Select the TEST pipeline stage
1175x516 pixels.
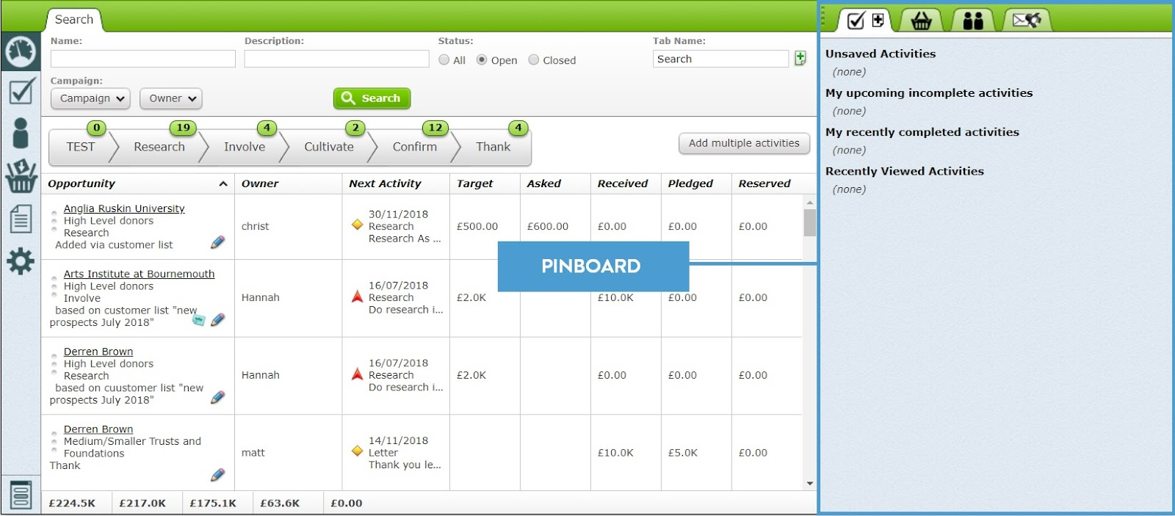tap(81, 147)
